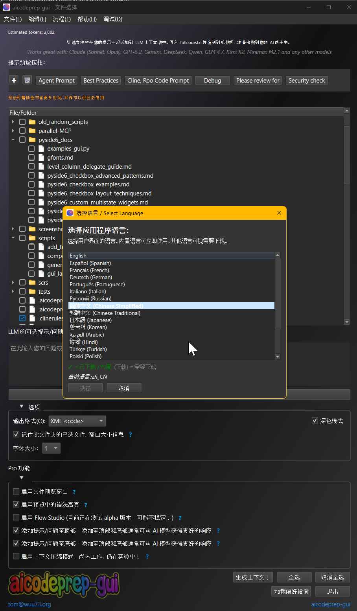This screenshot has width=357, height=611.
Task: Click gfonts.md file icon
Action: (41, 158)
